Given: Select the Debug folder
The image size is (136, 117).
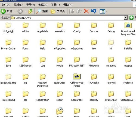Looking at the screenshot, I should pos(111,28).
